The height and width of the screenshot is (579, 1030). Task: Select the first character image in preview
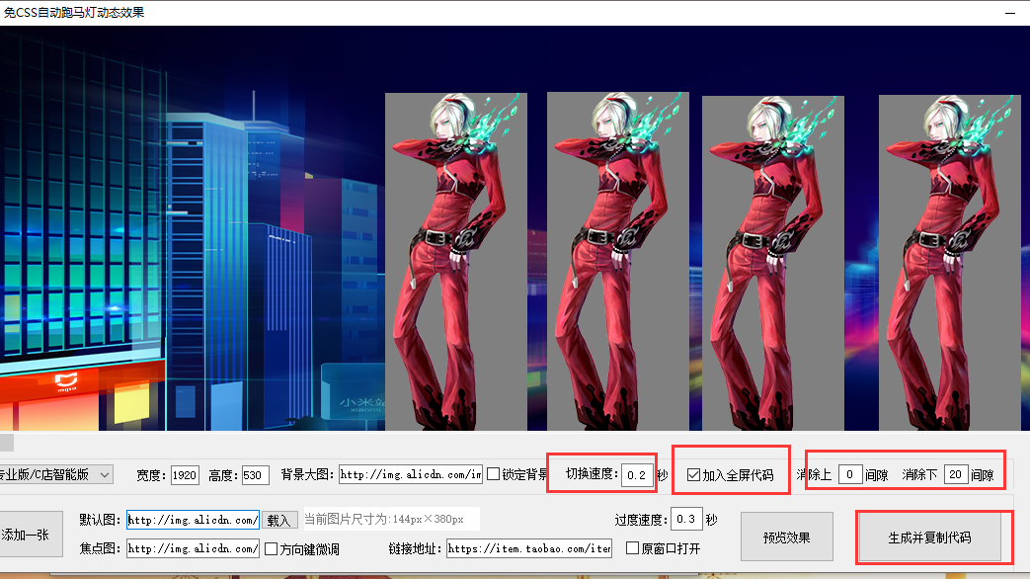[x=456, y=262]
